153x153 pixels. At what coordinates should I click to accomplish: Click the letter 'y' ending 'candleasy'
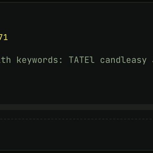point(144,61)
